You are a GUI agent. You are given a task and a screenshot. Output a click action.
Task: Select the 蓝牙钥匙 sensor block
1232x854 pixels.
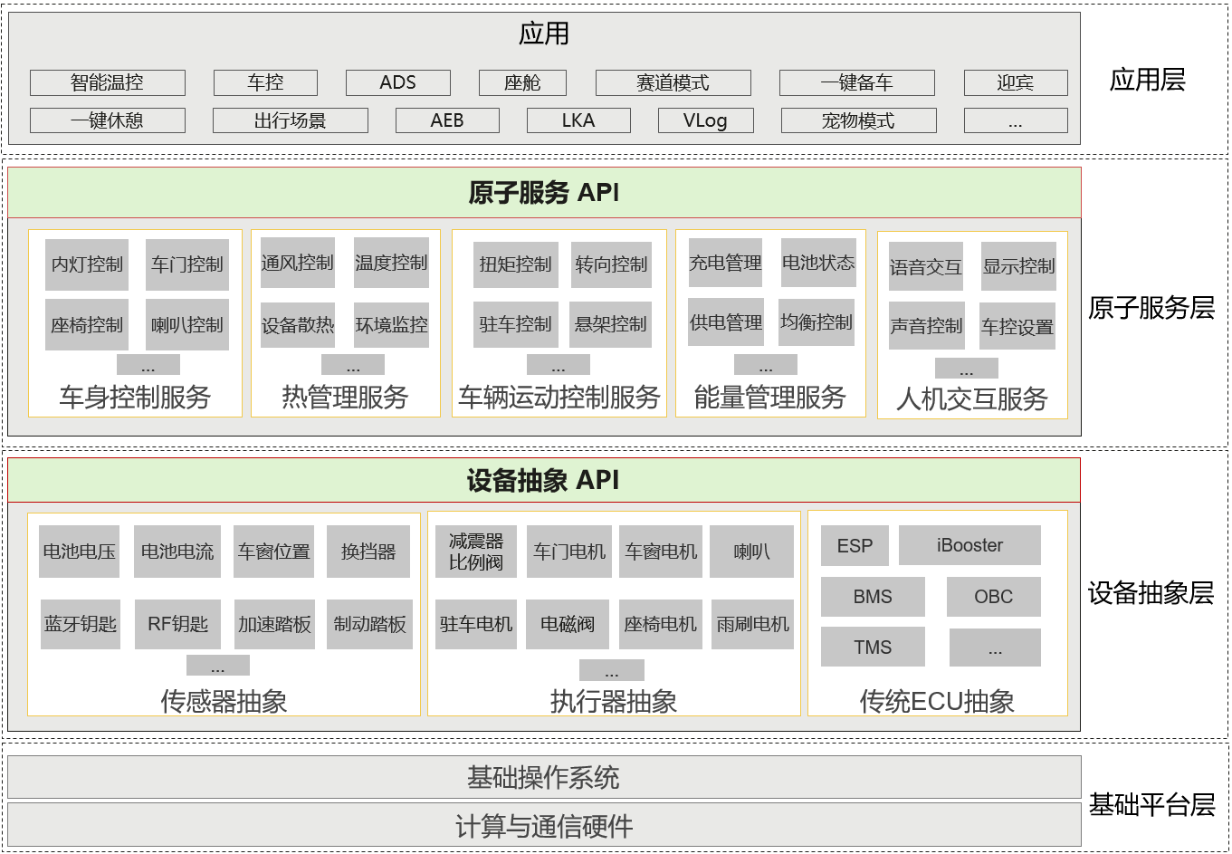coord(80,623)
